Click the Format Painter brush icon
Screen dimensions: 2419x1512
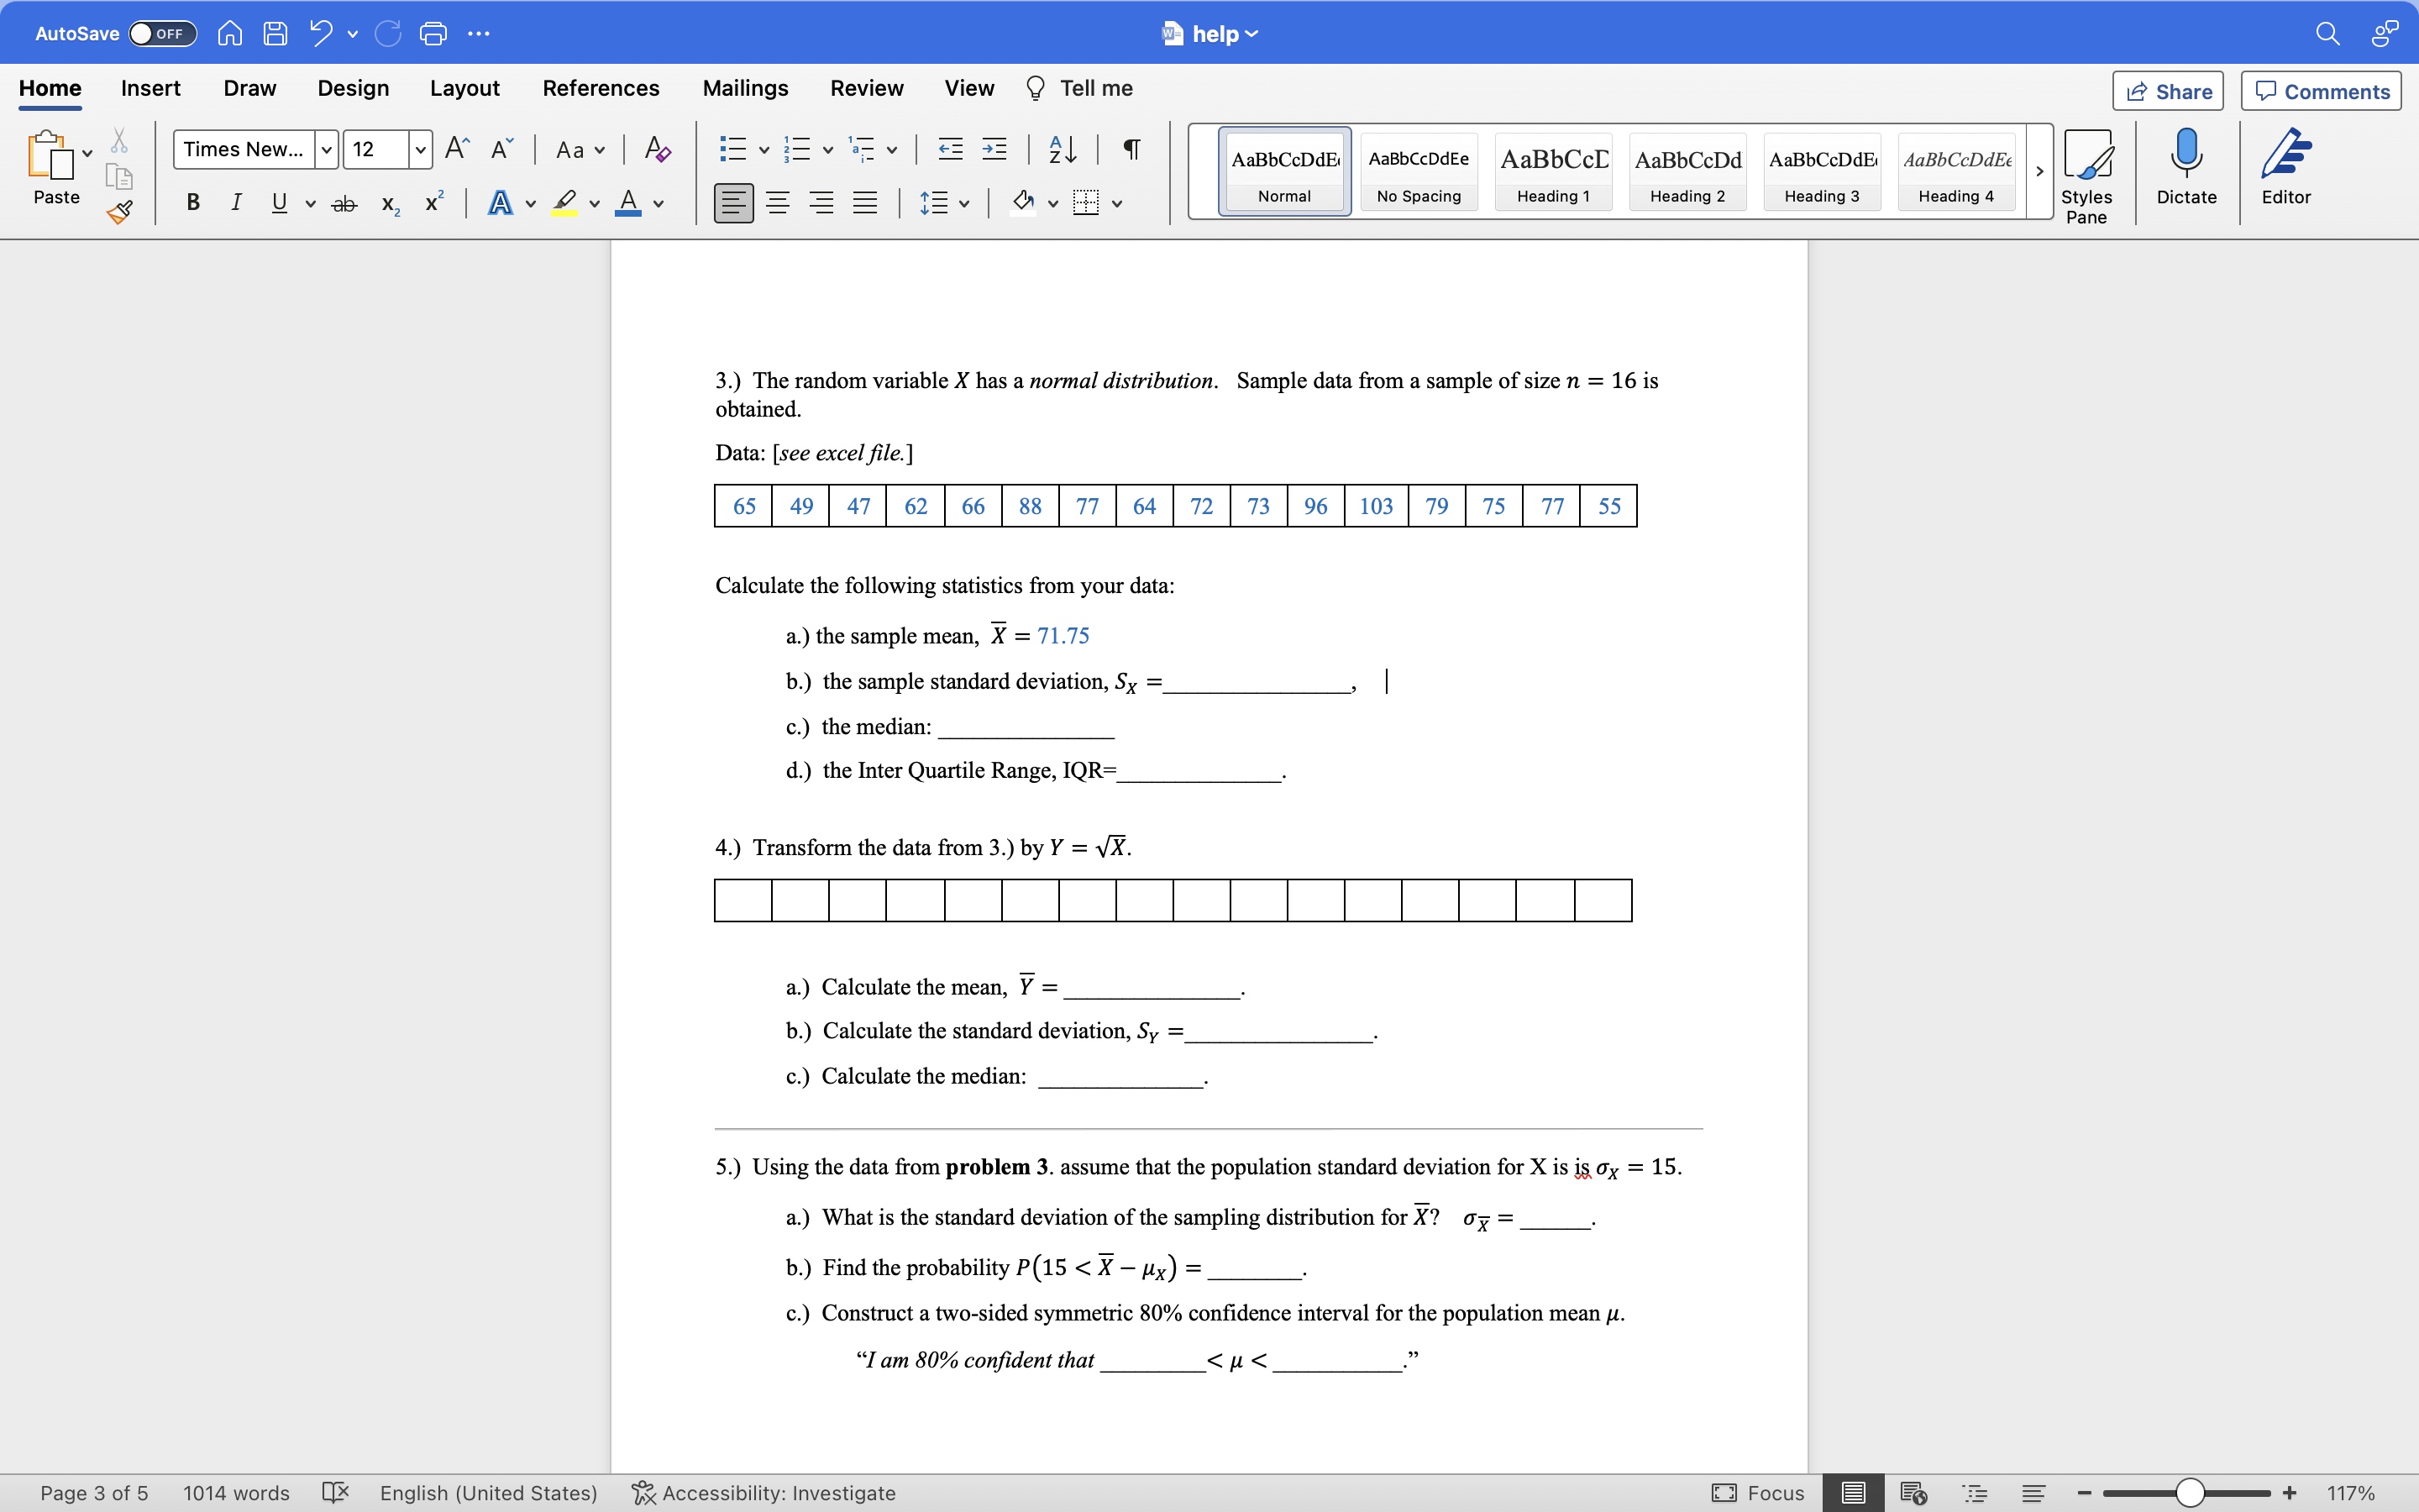click(120, 212)
